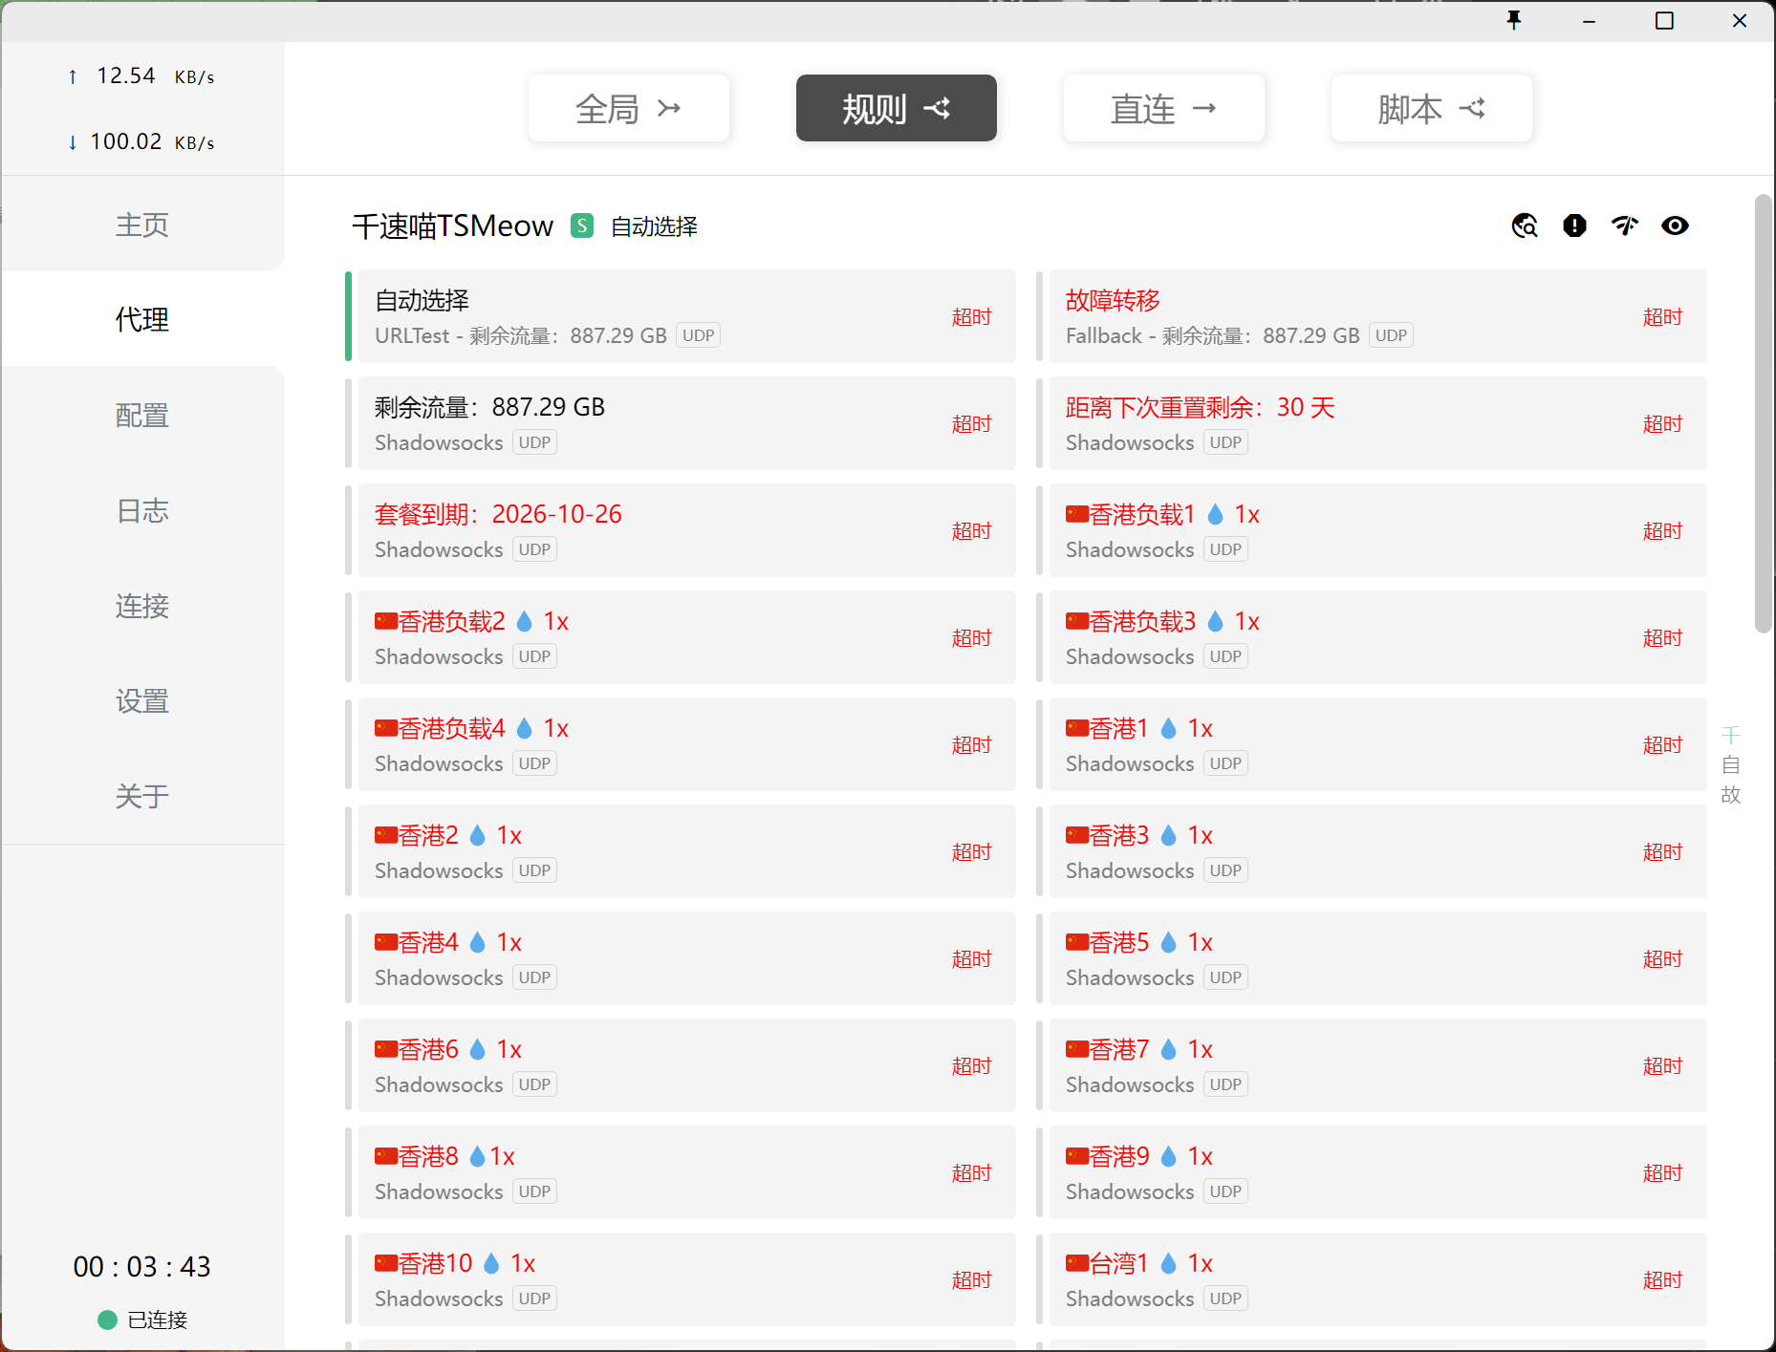
Task: Click the '千' group shortcut on right edge
Action: (x=1731, y=735)
